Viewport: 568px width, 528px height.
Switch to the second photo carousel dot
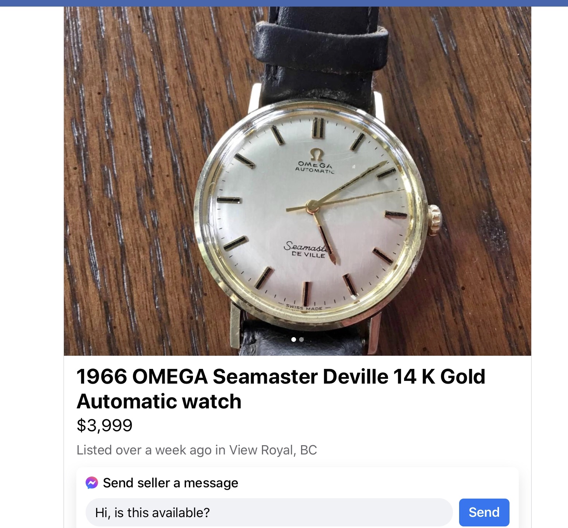pyautogui.click(x=301, y=339)
